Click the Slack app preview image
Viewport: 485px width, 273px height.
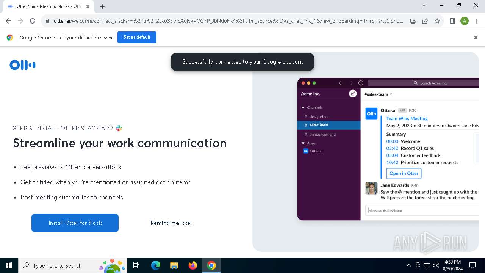(x=388, y=149)
